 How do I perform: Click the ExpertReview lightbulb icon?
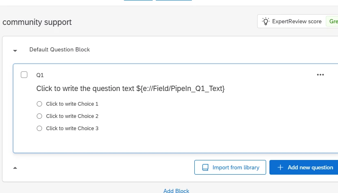tap(266, 21)
